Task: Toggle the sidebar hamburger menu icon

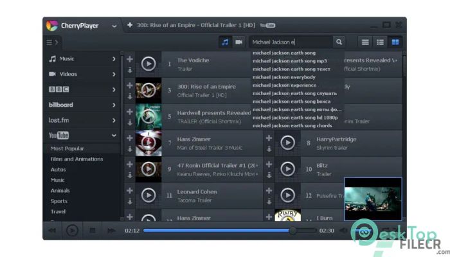Action: [49, 42]
